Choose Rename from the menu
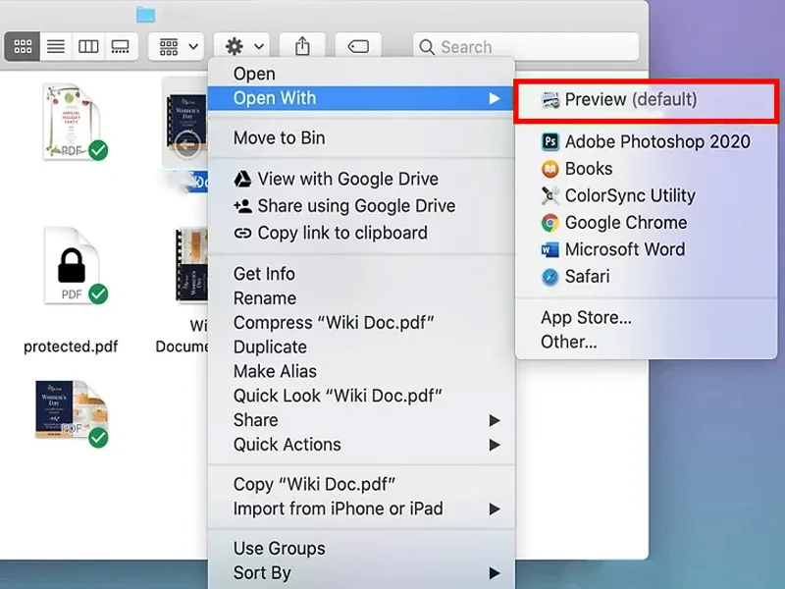Screen dimensions: 785x589 point(361,298)
